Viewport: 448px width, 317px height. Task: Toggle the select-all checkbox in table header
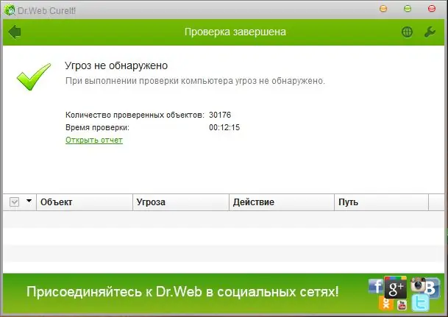point(14,202)
